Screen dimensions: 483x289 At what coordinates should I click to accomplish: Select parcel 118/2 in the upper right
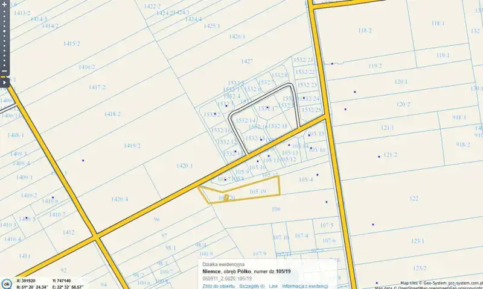(364, 30)
